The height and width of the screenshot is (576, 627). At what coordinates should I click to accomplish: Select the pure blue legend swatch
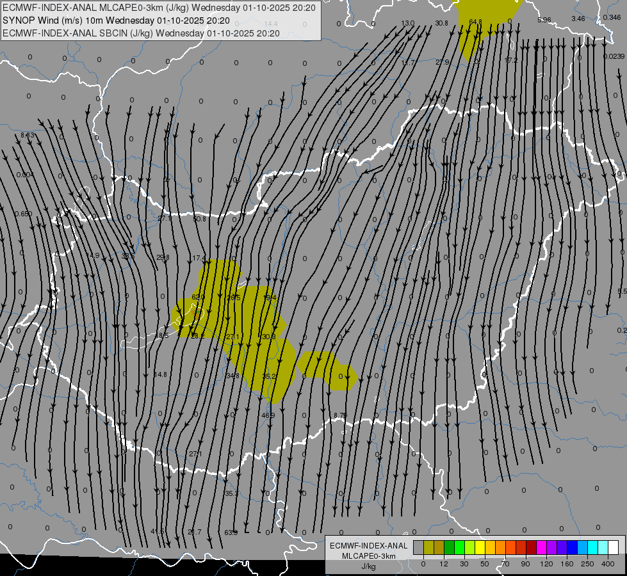572,547
